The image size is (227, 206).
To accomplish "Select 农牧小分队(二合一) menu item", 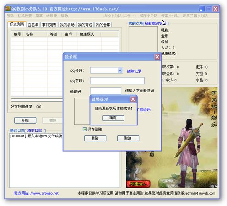I will tap(119, 16).
